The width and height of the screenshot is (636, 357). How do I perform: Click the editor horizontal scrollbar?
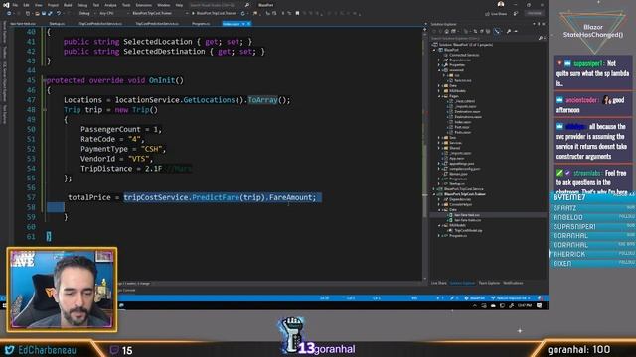tap(284, 283)
